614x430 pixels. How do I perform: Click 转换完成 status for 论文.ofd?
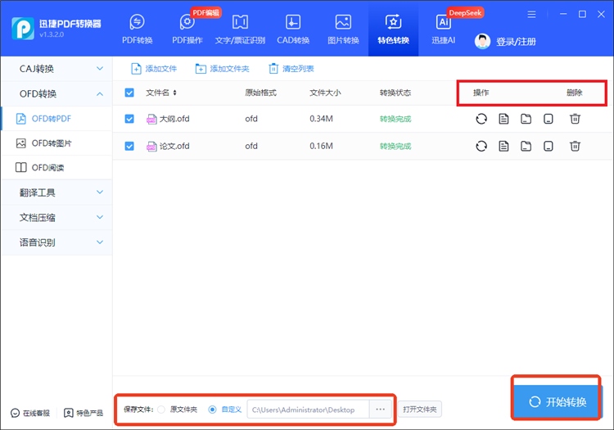coord(395,147)
